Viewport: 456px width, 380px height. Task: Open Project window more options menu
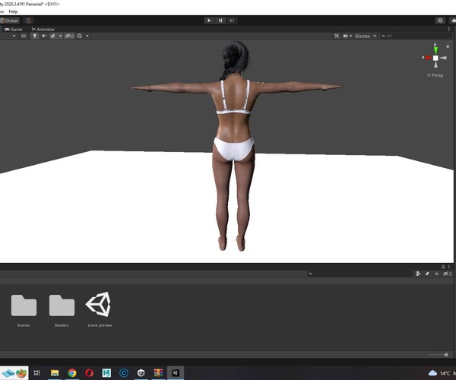click(x=449, y=267)
